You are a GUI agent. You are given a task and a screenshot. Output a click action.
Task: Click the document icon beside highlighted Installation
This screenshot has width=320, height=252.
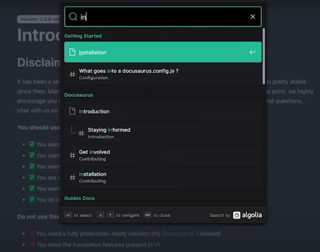coord(72,52)
